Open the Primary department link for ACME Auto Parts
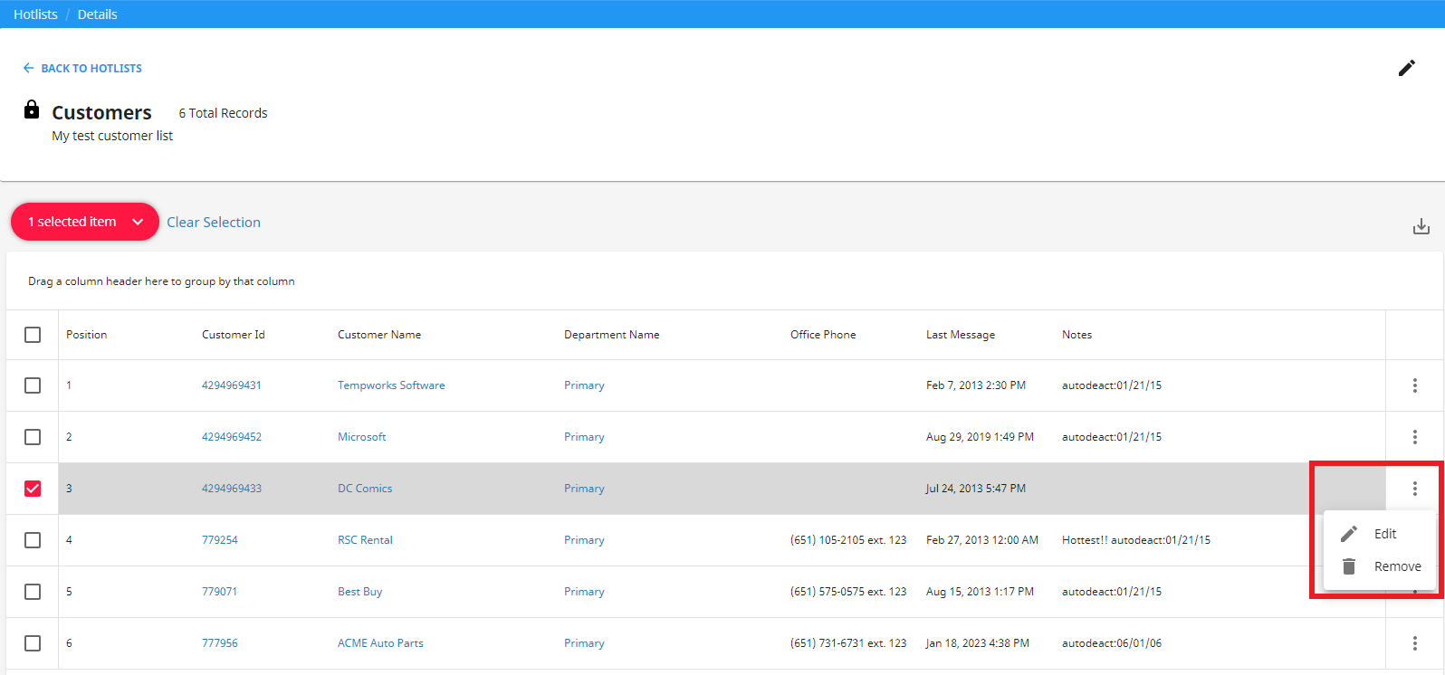 tap(584, 643)
